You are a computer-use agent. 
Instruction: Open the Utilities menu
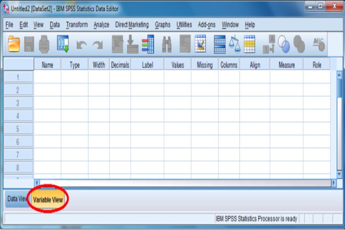pyautogui.click(x=184, y=25)
